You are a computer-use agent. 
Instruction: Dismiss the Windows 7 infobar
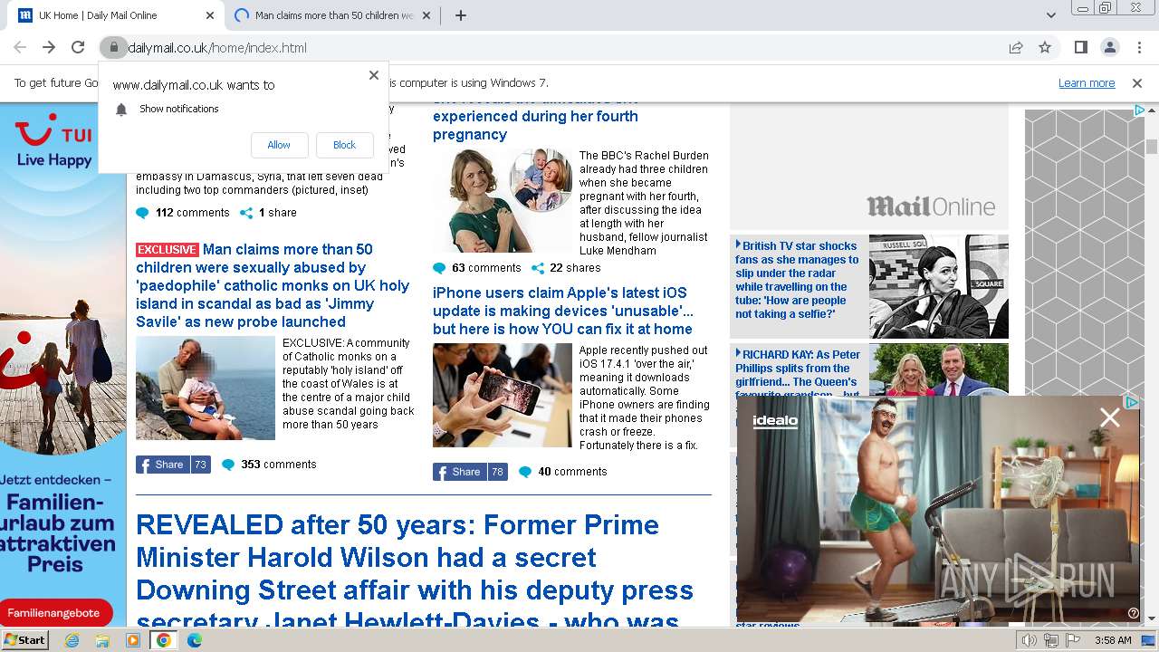(x=1137, y=82)
